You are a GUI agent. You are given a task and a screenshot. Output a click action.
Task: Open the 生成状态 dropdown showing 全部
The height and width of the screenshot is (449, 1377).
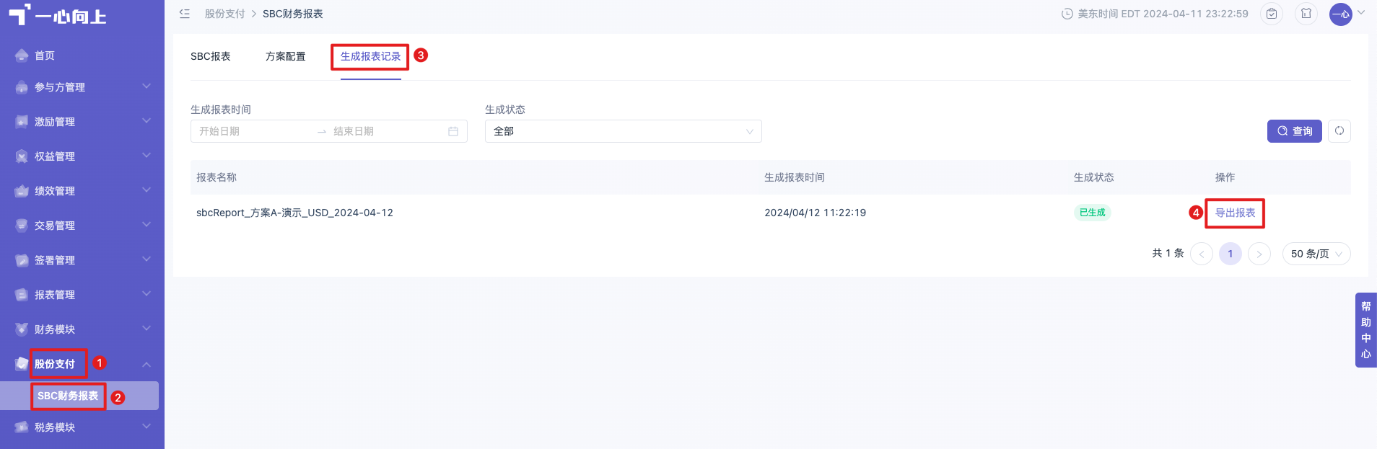[x=624, y=131]
